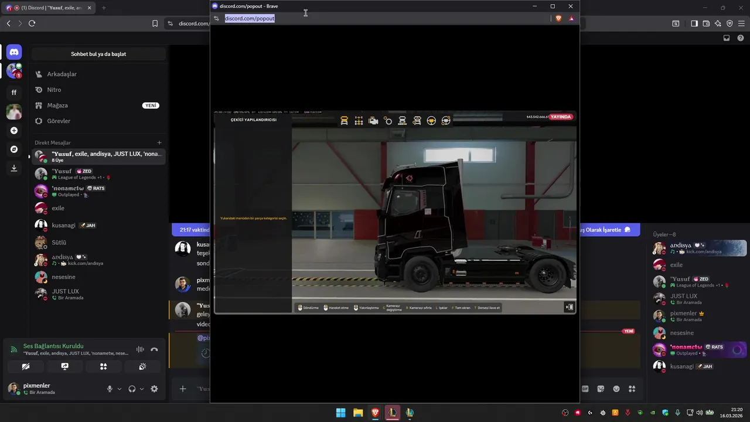Click attachment plus in message box

[183, 389]
